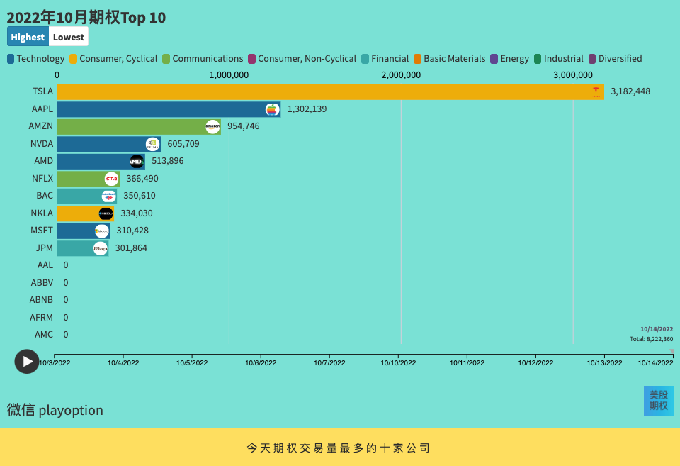Jump to 10/14/2022 on the timeline
The width and height of the screenshot is (680, 466).
tap(655, 362)
